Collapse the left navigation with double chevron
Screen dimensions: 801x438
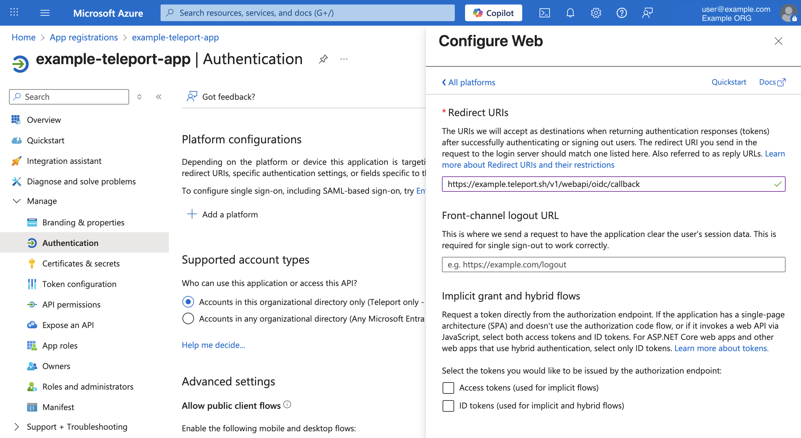pos(159,97)
